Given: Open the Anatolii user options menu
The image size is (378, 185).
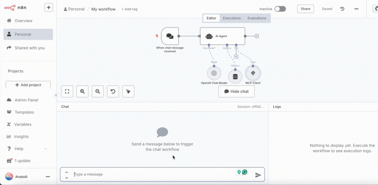Looking at the screenshot, I should tap(48, 177).
